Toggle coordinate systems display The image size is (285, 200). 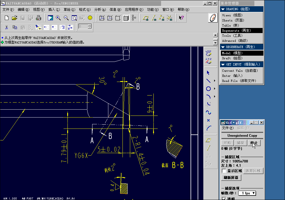(170, 18)
